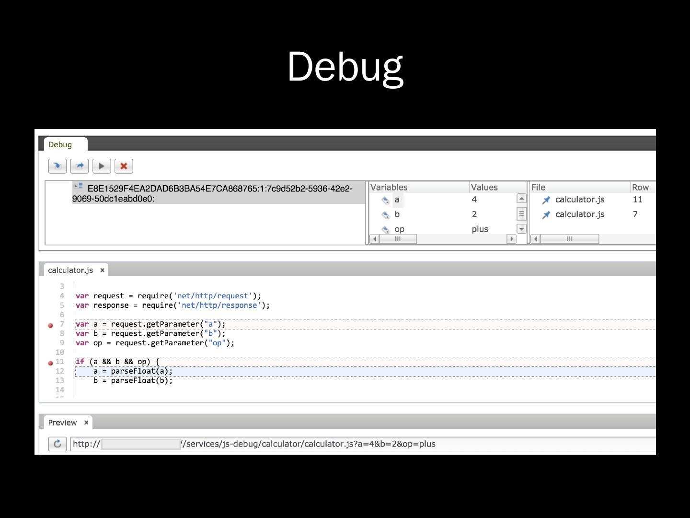690x518 pixels.
Task: Click the Variables panel scroll-up arrow
Action: pos(521,198)
